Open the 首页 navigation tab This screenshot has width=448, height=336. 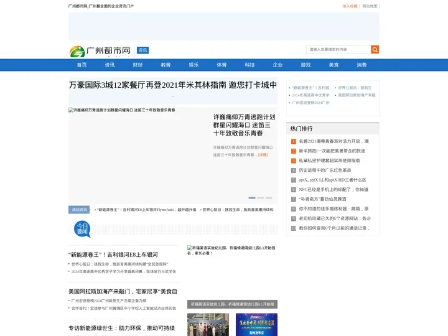(x=82, y=65)
